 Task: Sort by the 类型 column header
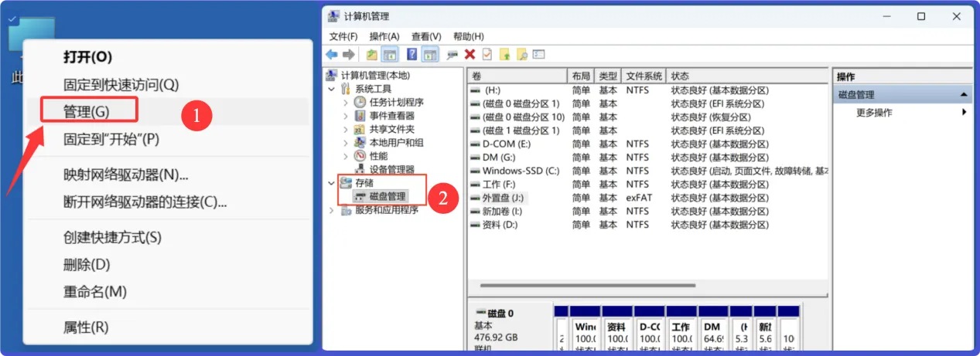(609, 76)
